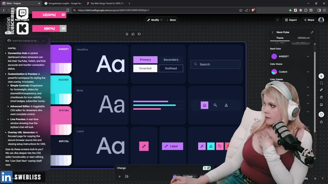Click the add-screen icon in prompt box

127,176
